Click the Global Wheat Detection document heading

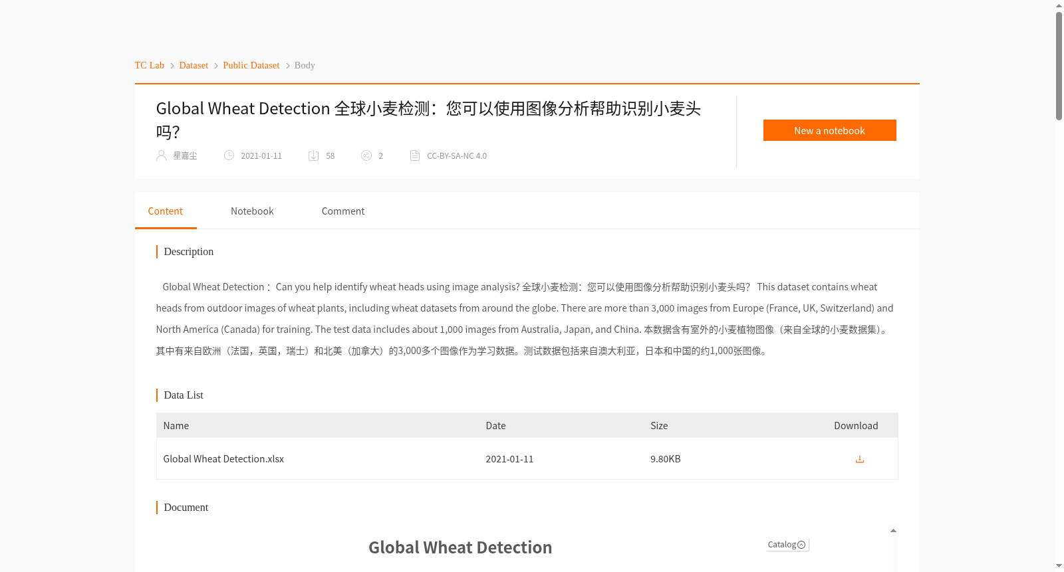click(460, 547)
